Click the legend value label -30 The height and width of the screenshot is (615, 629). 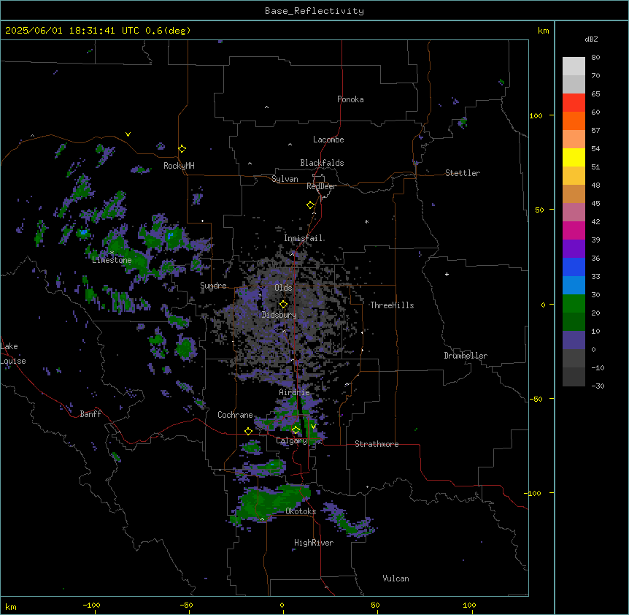(598, 386)
